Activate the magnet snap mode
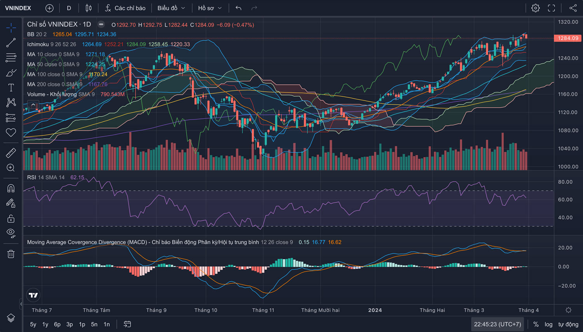Screen dimensions: 583x332 (11, 188)
